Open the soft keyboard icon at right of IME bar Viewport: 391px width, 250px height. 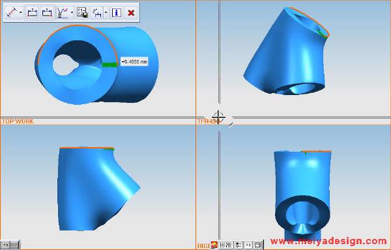258,245
